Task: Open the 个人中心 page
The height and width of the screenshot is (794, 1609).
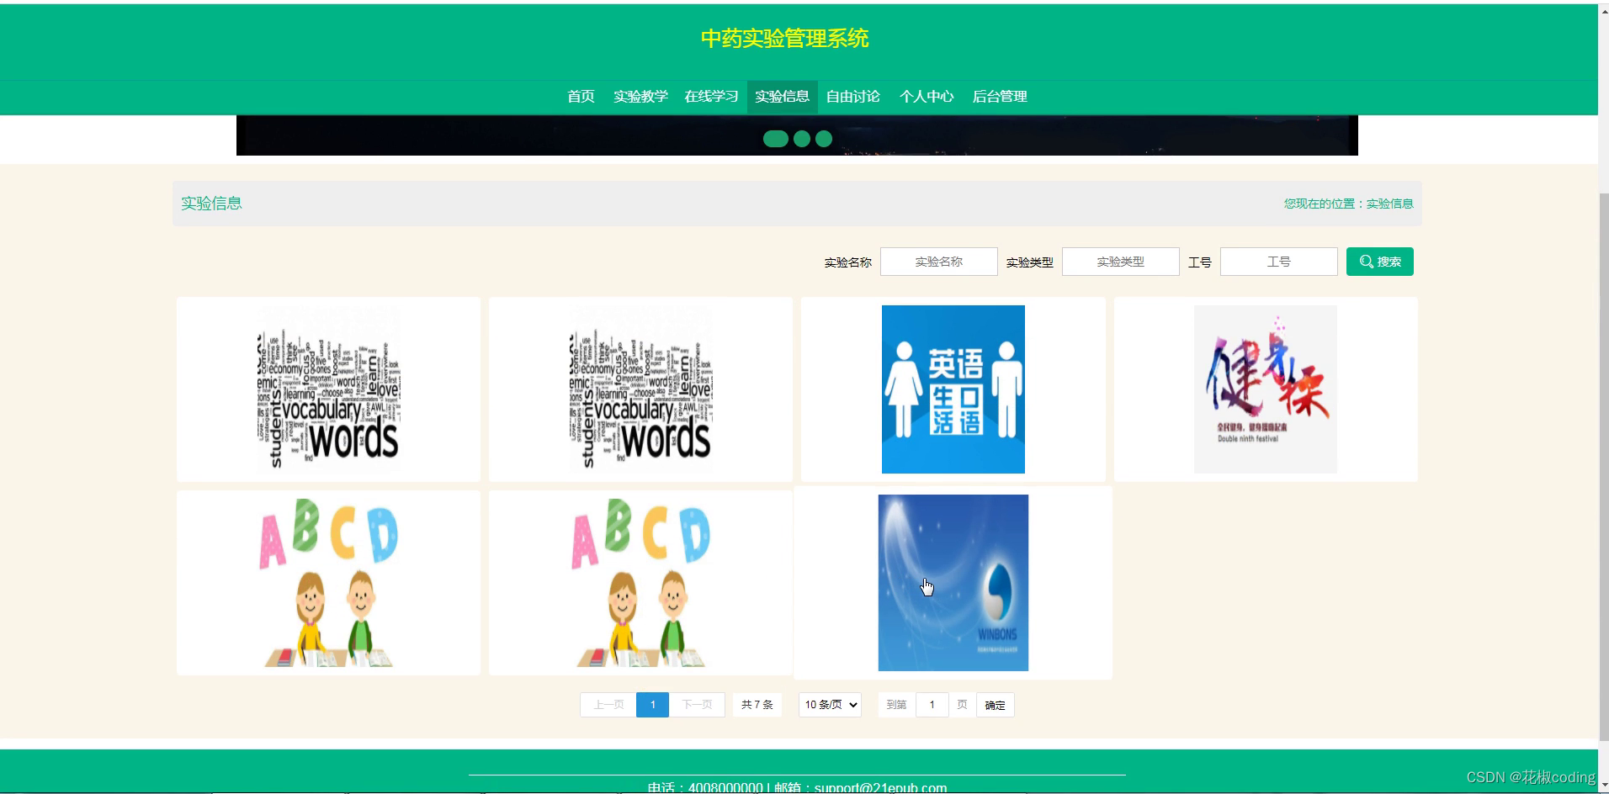Action: click(927, 97)
